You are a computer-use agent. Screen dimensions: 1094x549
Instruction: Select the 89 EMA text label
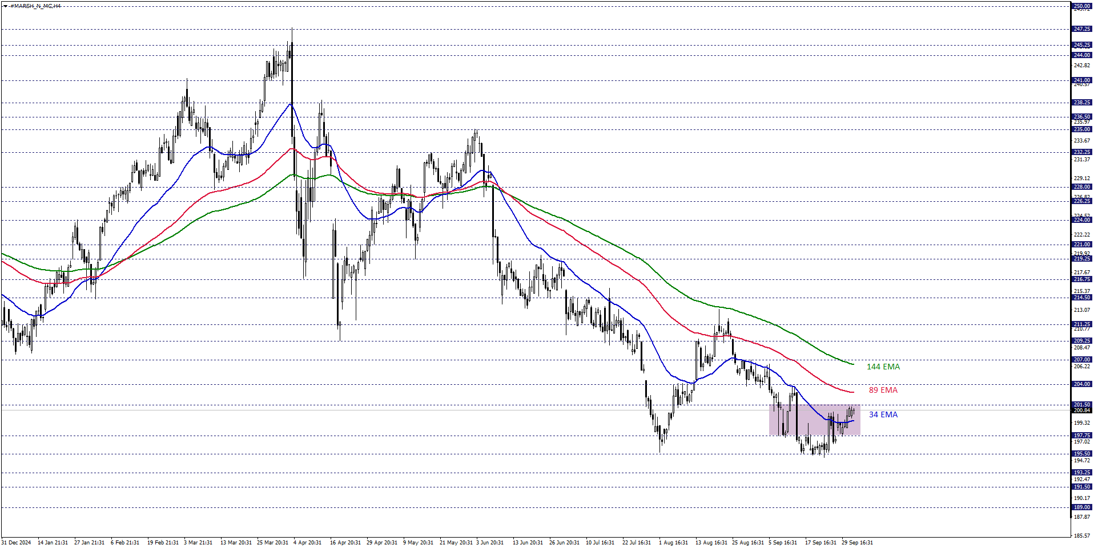tap(883, 390)
